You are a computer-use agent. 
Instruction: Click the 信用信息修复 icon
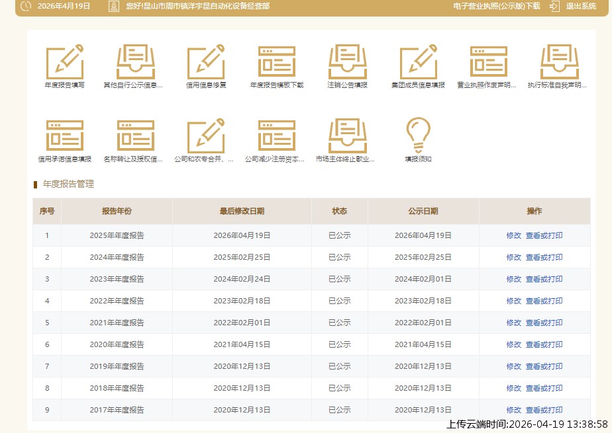click(x=206, y=62)
